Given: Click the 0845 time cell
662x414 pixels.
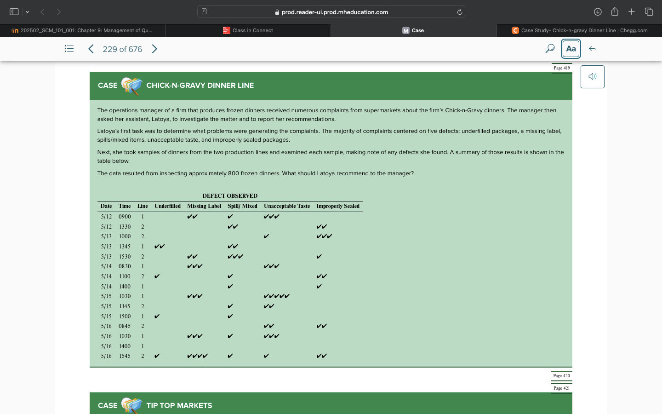Looking at the screenshot, I should coord(125,326).
